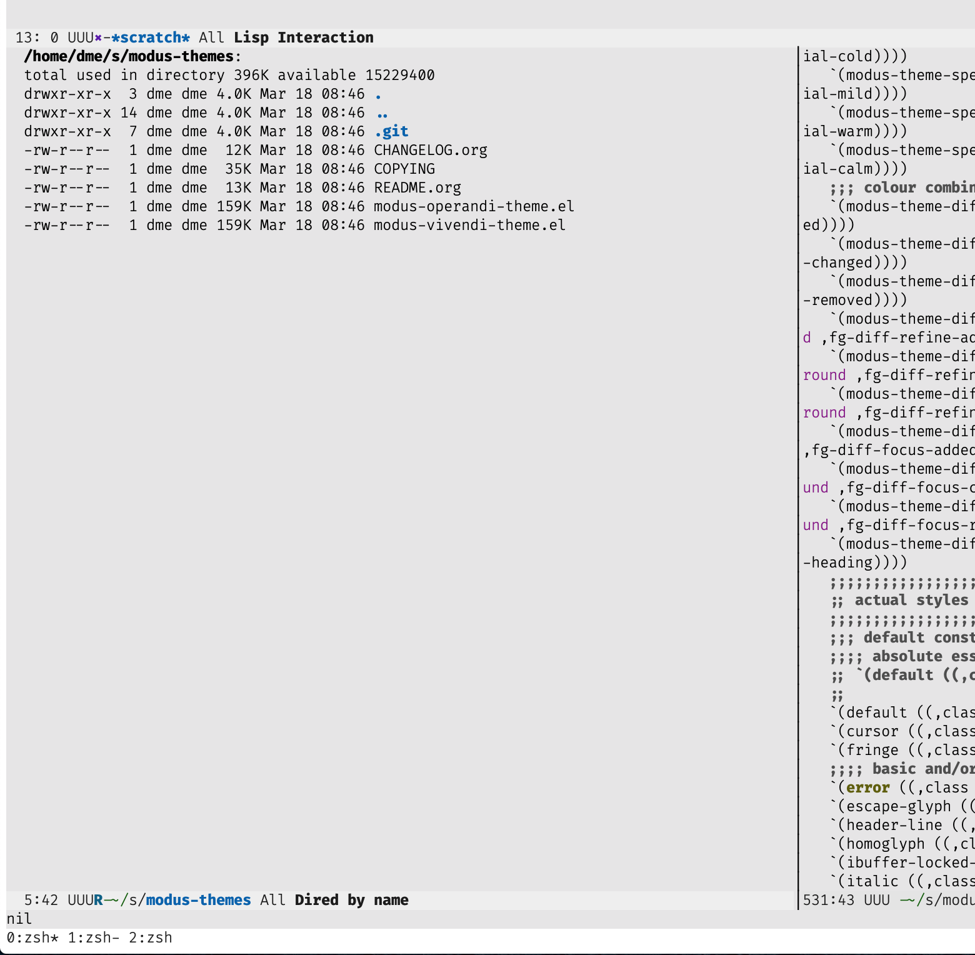Screen dimensions: 975x955
Task: Open the COPYING file
Action: [404, 169]
